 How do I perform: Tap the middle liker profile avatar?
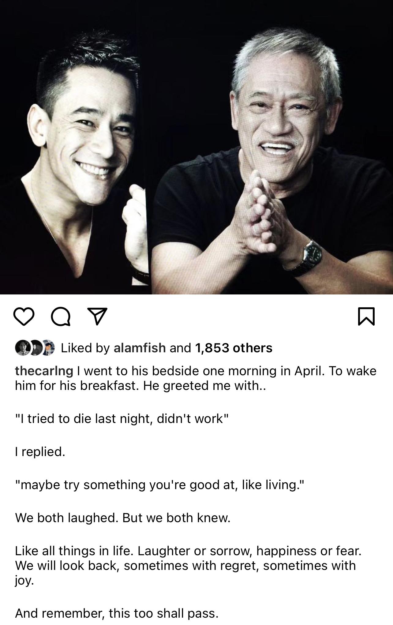pyautogui.click(x=35, y=348)
